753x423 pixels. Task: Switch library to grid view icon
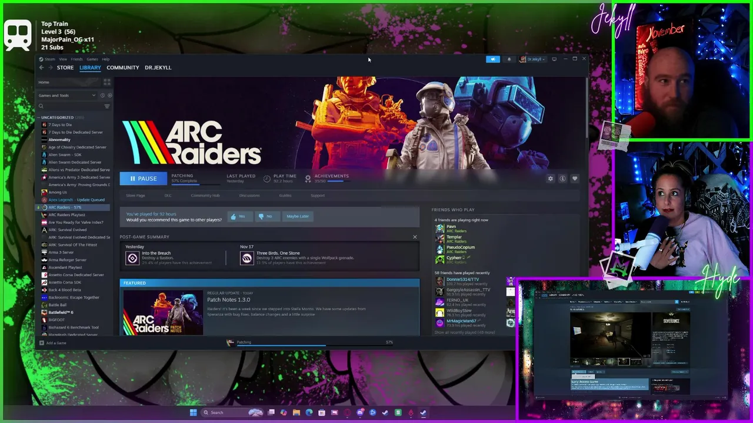[x=106, y=82]
